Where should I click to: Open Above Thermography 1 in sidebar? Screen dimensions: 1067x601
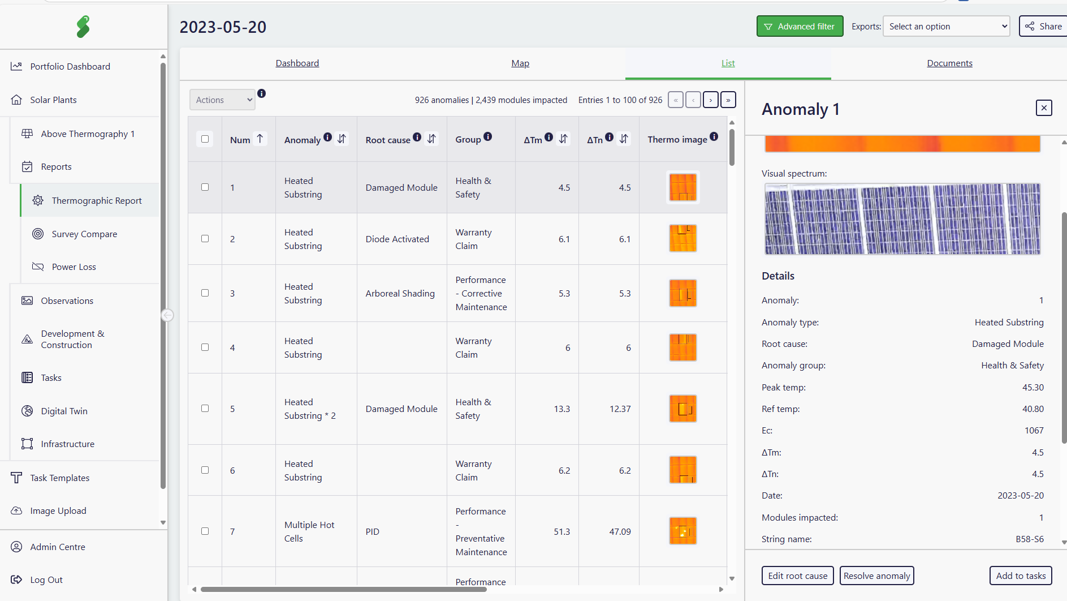click(x=88, y=134)
